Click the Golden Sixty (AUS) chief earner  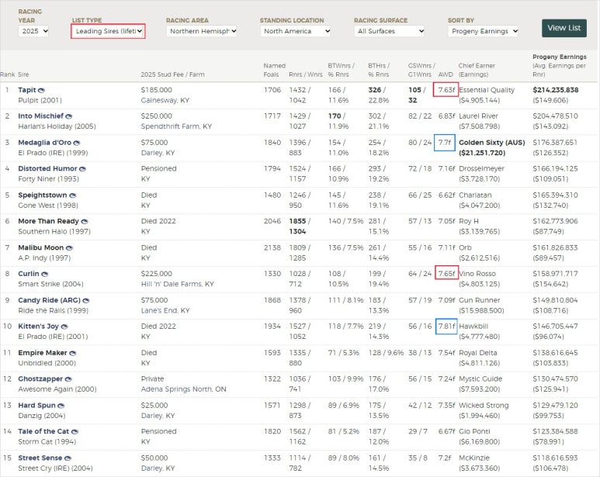pos(491,142)
